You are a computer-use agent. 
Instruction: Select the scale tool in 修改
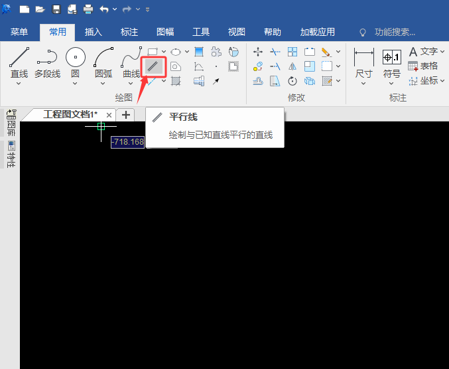(x=310, y=66)
